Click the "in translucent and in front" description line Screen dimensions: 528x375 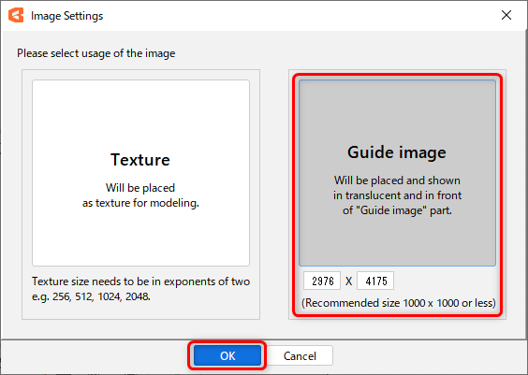click(x=397, y=195)
